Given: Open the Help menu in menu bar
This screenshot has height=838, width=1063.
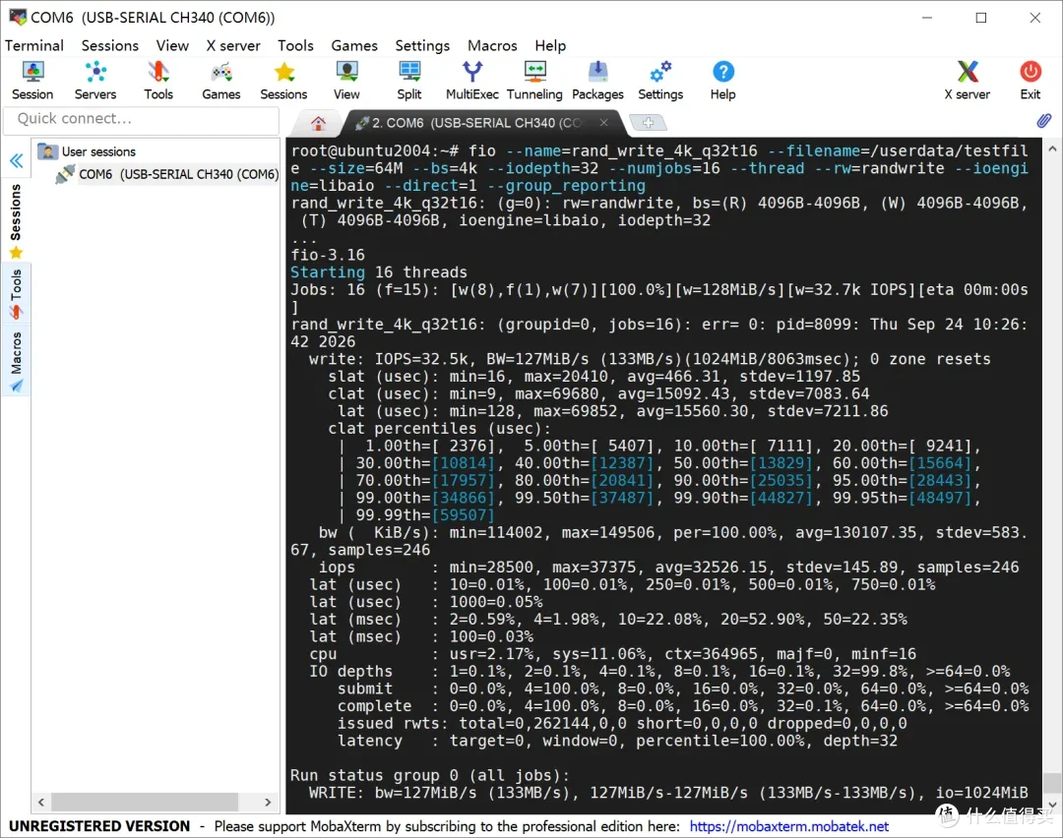Looking at the screenshot, I should tap(550, 45).
